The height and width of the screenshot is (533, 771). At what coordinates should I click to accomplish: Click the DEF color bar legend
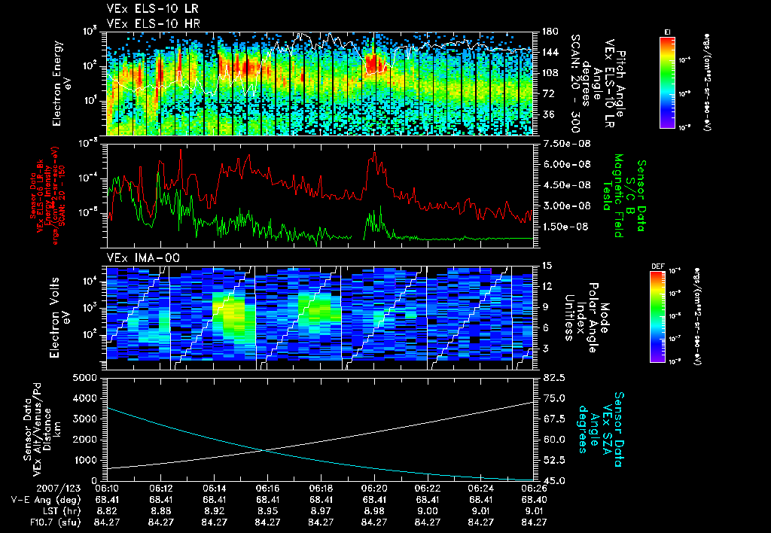click(x=657, y=317)
